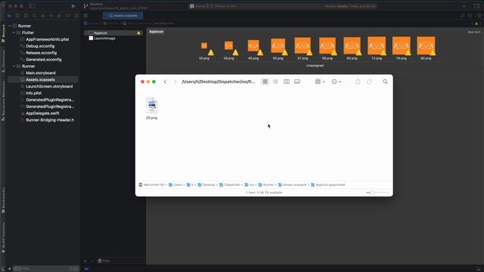The height and width of the screenshot is (272, 484).
Task: Select the 20.png file in Finder
Action: [151, 108]
